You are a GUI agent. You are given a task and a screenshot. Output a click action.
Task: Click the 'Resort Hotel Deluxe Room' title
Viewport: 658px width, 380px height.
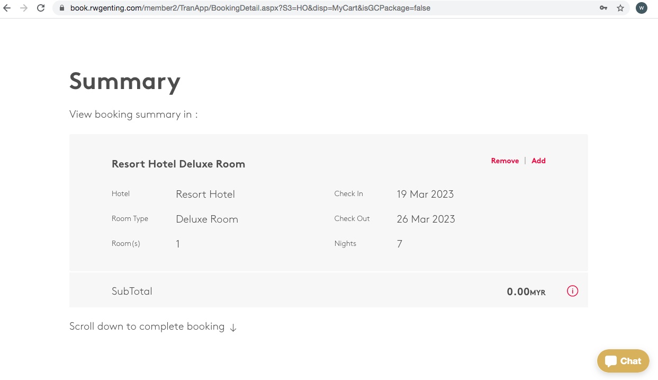pos(178,164)
